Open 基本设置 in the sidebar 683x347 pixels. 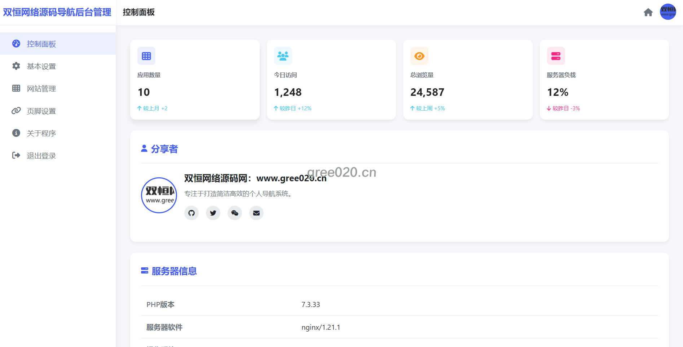(41, 66)
